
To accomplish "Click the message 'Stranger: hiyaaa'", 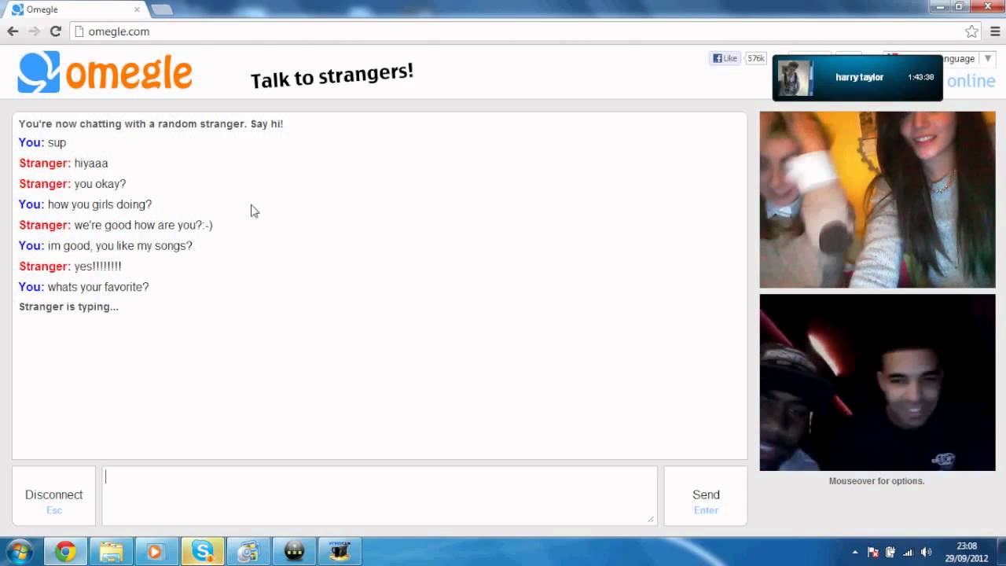I will coord(64,164).
